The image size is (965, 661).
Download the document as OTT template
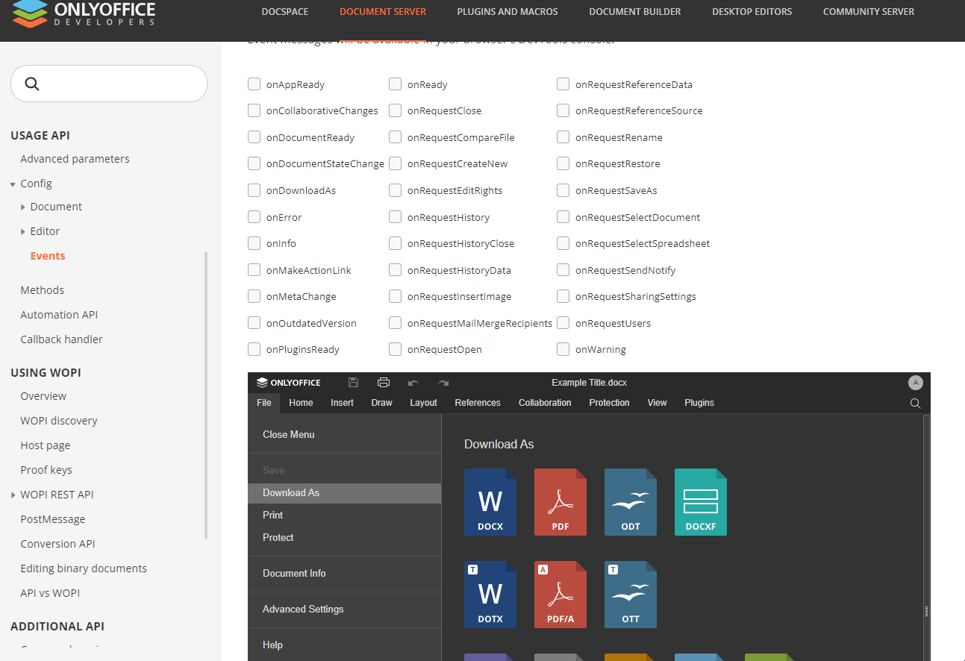click(631, 595)
